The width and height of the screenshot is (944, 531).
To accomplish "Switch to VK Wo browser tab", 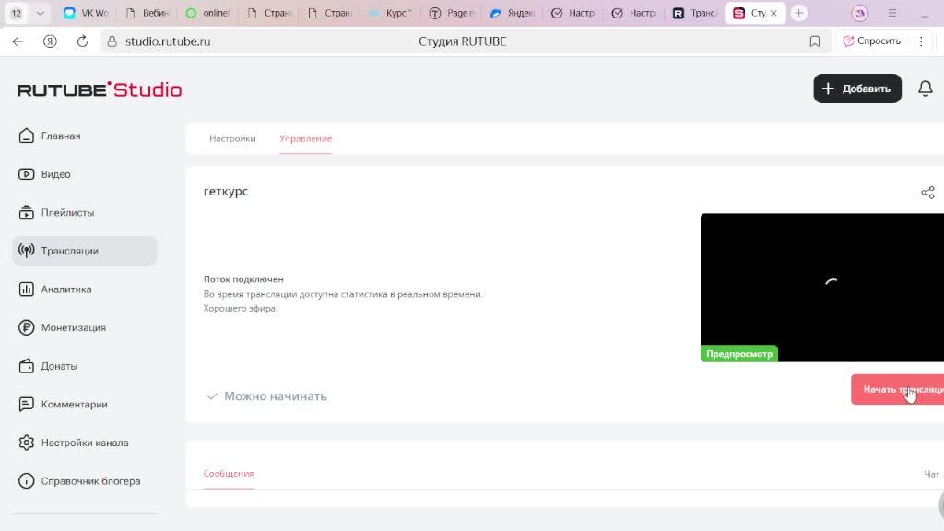I will point(87,13).
